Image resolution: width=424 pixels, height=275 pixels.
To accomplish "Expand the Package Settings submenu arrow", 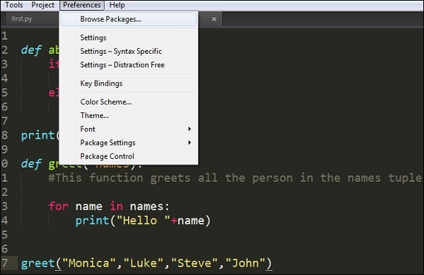I will [x=189, y=143].
